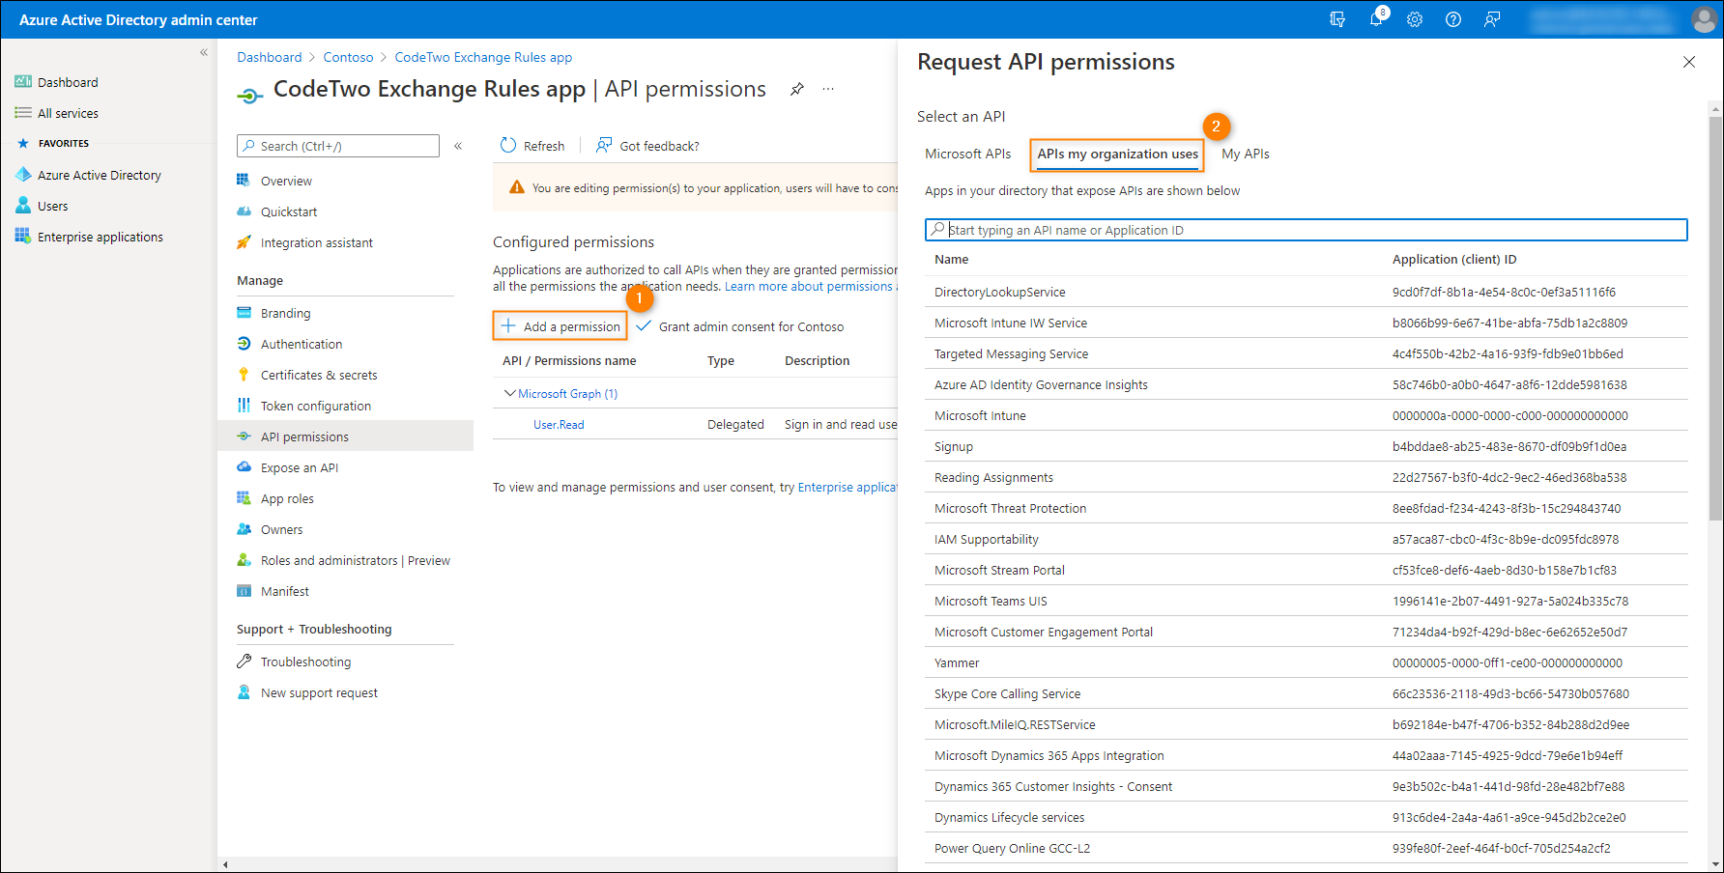The height and width of the screenshot is (873, 1724).
Task: Open the more options ellipsis menu
Action: (828, 89)
